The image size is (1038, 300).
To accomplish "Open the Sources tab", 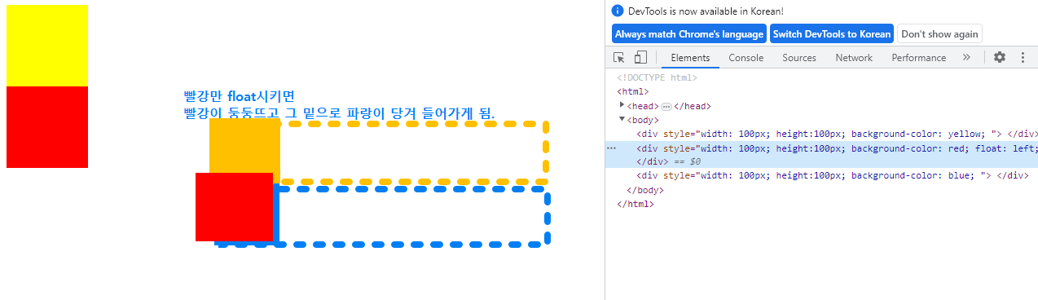I will click(x=799, y=58).
